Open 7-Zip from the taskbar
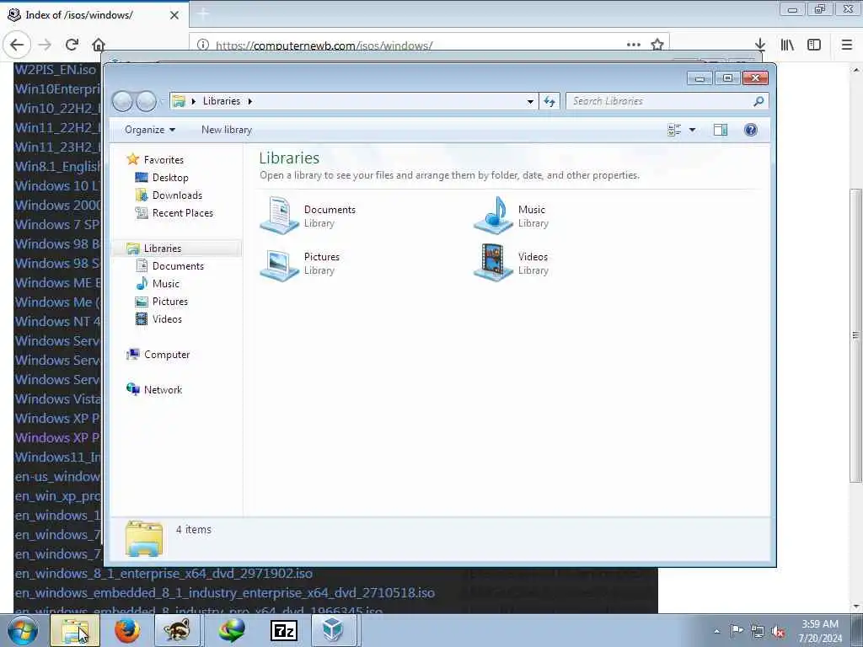The width and height of the screenshot is (863, 647). click(x=284, y=630)
